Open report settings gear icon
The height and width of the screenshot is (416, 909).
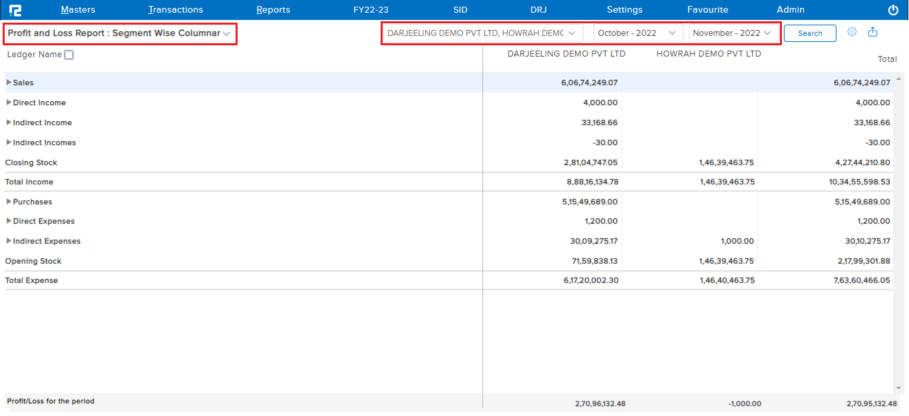click(x=852, y=32)
